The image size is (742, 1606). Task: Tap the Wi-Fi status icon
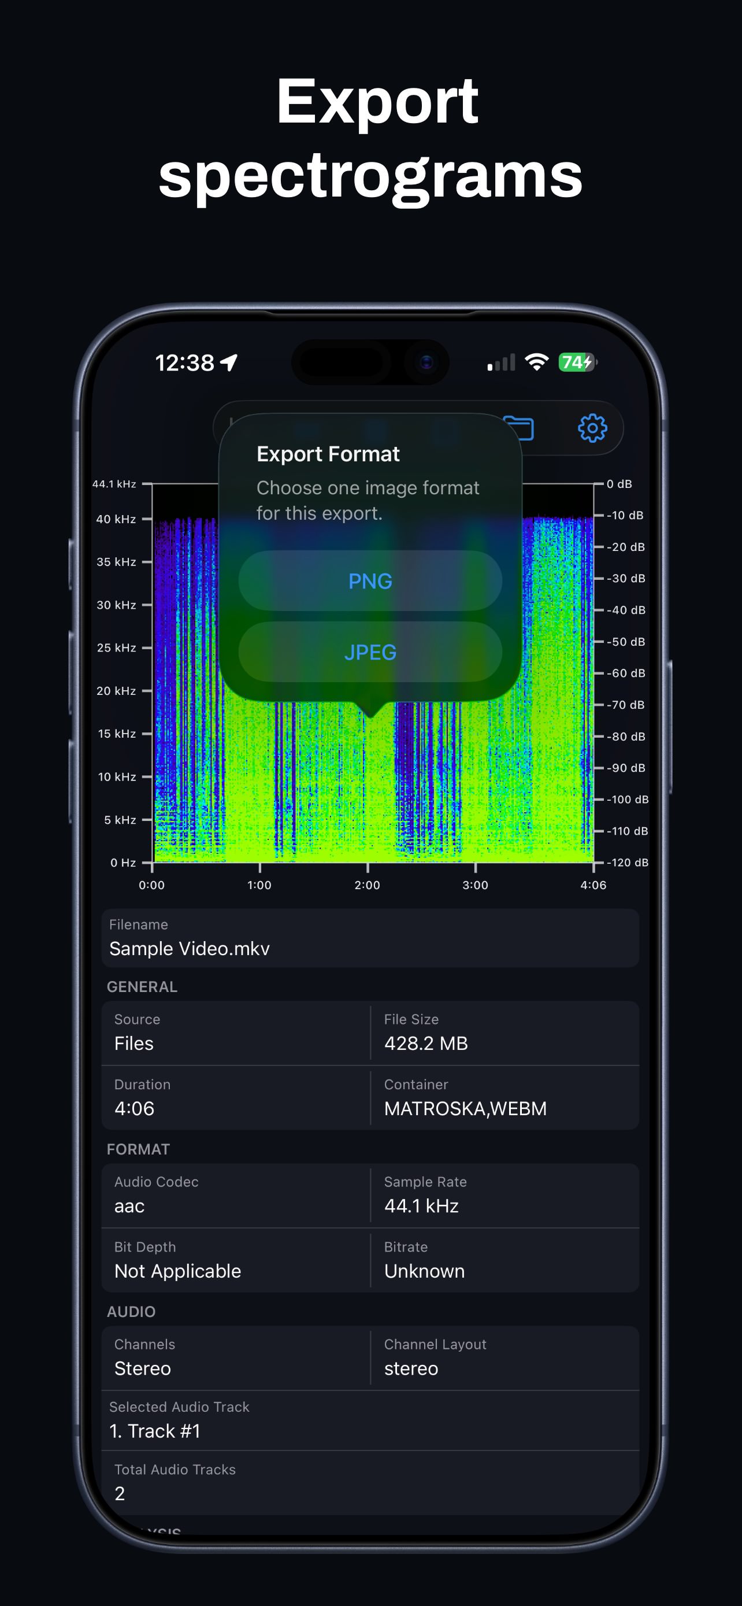tap(536, 361)
